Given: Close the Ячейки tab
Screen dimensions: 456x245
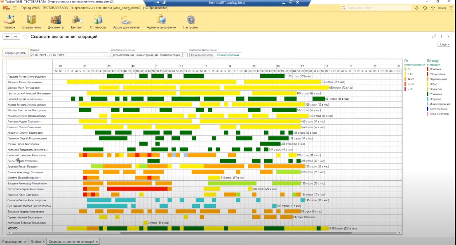Looking at the screenshot, I should click(x=44, y=242).
